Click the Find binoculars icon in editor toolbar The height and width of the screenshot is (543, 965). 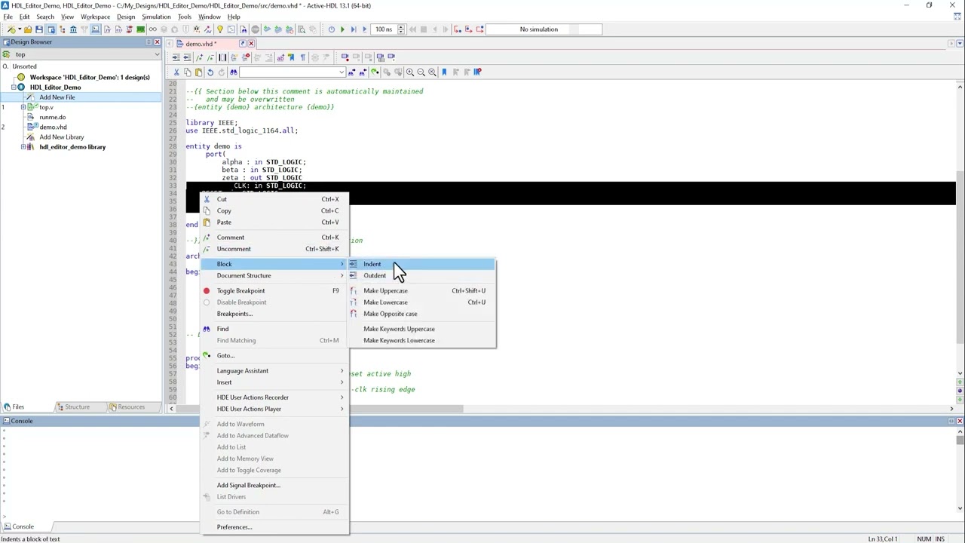tap(233, 72)
